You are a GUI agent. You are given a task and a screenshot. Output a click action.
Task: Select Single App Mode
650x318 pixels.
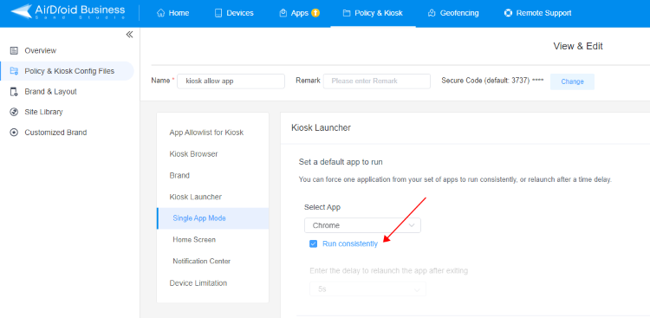coord(212,218)
